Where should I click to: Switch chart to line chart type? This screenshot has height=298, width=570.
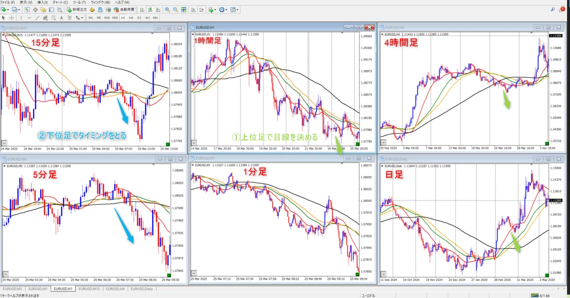pyautogui.click(x=158, y=9)
